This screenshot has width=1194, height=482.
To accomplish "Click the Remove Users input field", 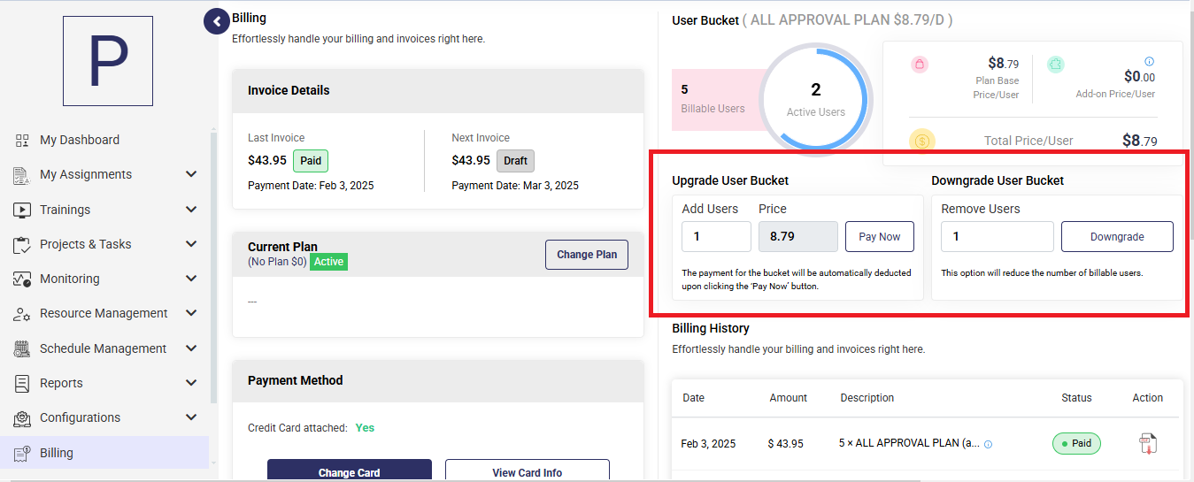I will 998,237.
